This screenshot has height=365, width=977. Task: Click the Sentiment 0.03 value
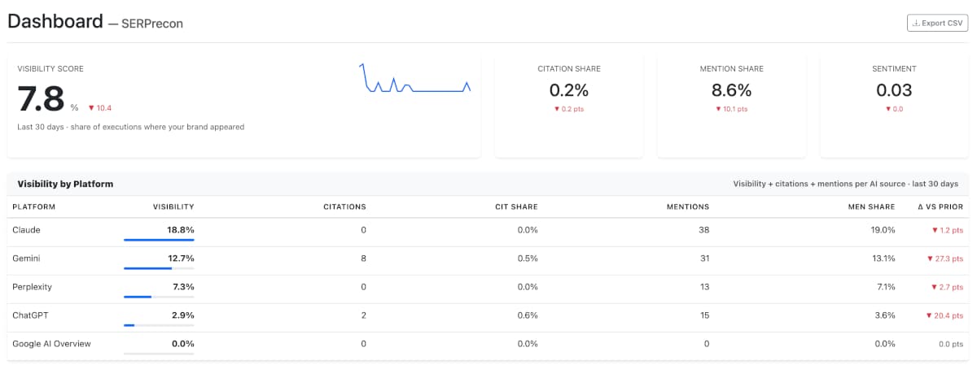coord(894,90)
